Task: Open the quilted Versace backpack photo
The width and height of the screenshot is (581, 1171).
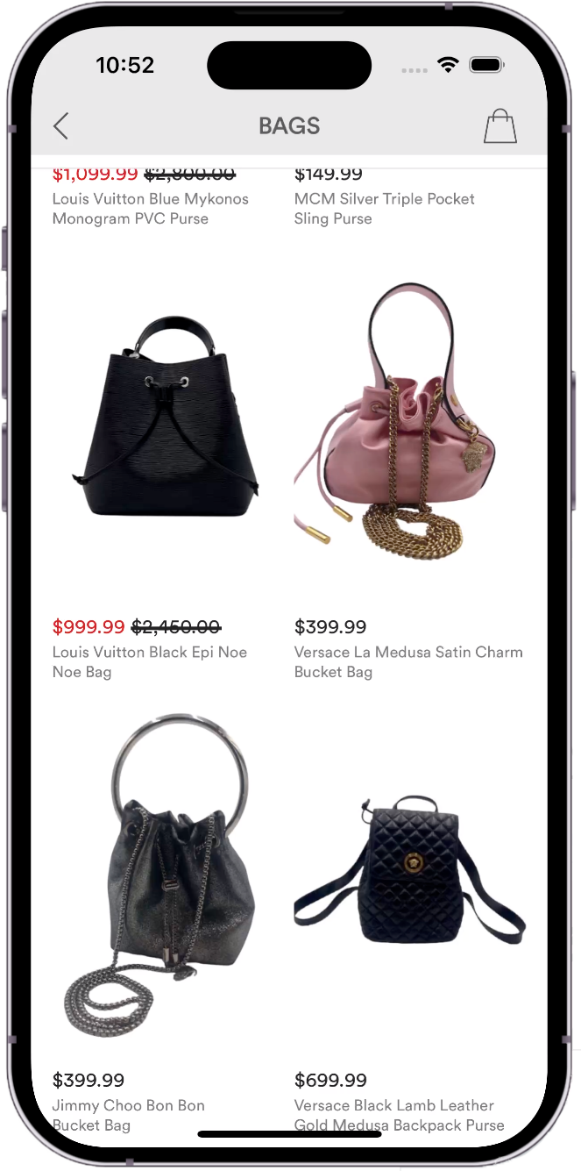Action: (409, 877)
